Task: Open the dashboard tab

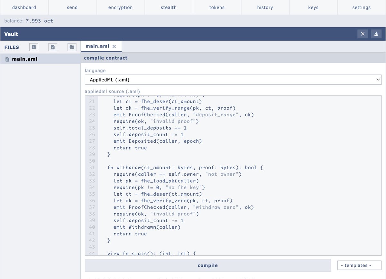Action: 24,7
